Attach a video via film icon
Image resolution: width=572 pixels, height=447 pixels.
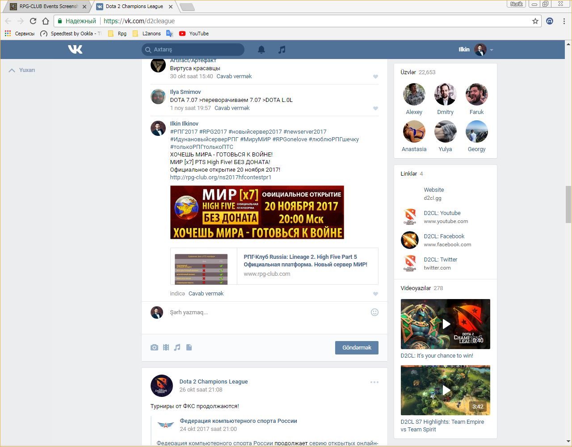[166, 347]
